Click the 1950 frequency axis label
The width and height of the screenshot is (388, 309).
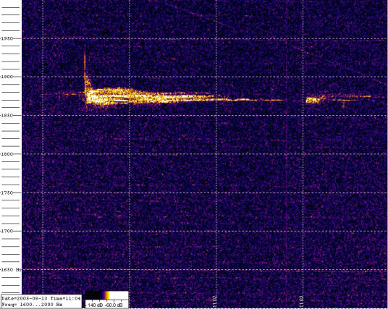(7, 38)
